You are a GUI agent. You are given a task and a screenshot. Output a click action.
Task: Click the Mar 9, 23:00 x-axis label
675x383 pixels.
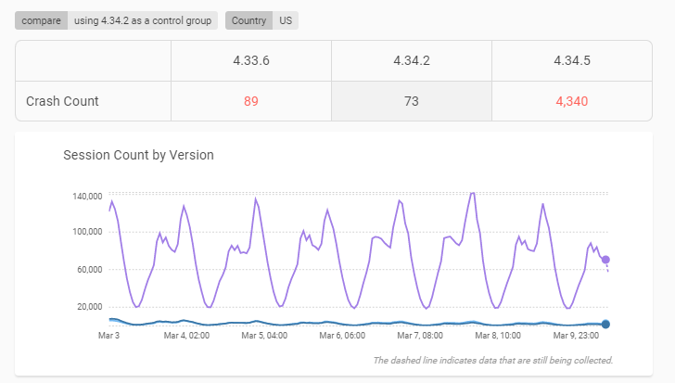pos(576,335)
